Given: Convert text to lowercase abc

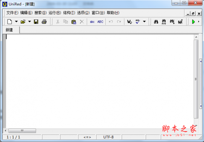Looking at the screenshot, I should (x=92, y=22).
